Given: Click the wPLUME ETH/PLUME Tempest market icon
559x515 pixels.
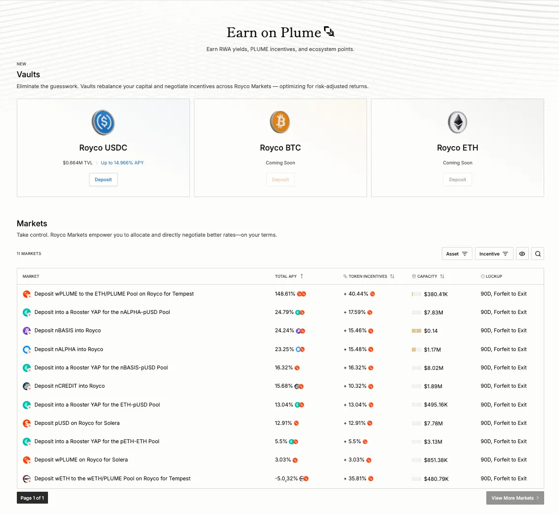Looking at the screenshot, I should pyautogui.click(x=26, y=294).
